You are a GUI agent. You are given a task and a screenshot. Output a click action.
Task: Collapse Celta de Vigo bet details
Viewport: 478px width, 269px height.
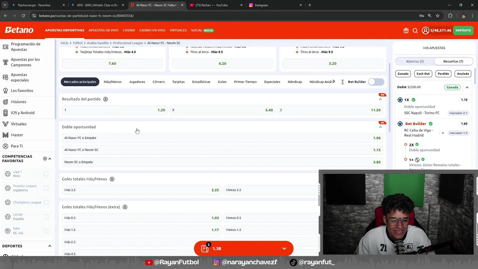coord(443,133)
